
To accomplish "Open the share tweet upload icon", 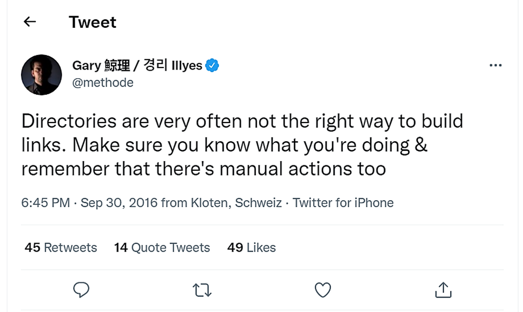I will point(443,290).
